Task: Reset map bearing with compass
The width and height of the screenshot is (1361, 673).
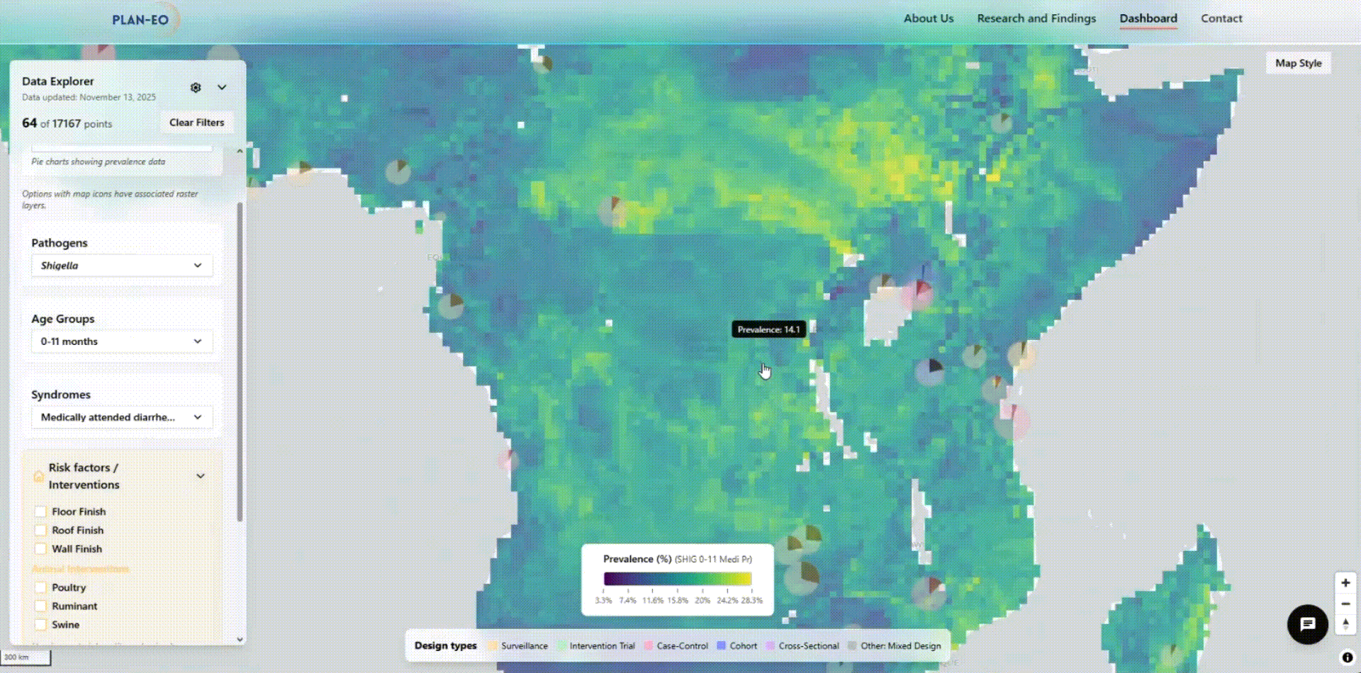Action: (1345, 624)
